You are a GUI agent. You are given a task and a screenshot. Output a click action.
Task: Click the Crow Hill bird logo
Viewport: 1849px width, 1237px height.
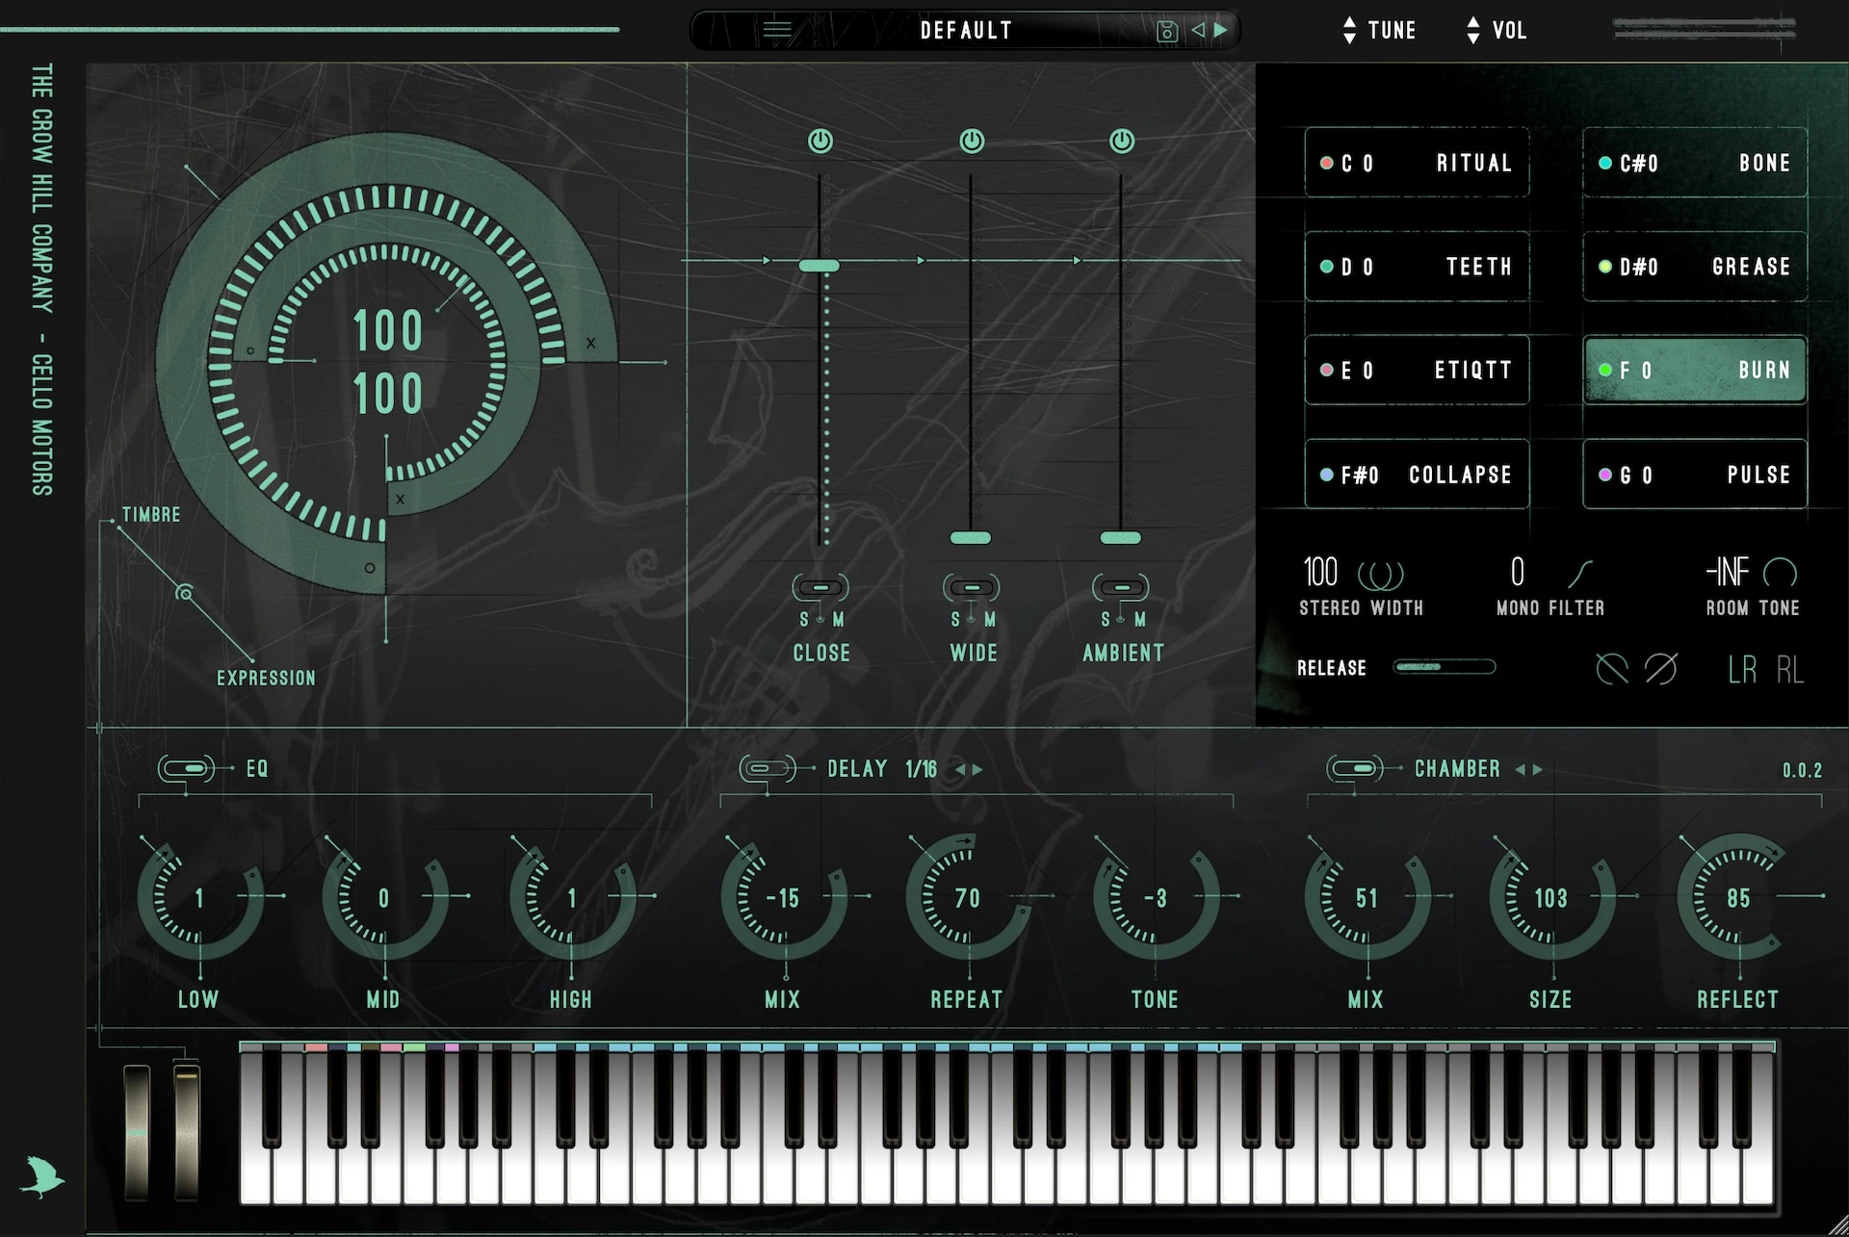[x=41, y=1175]
